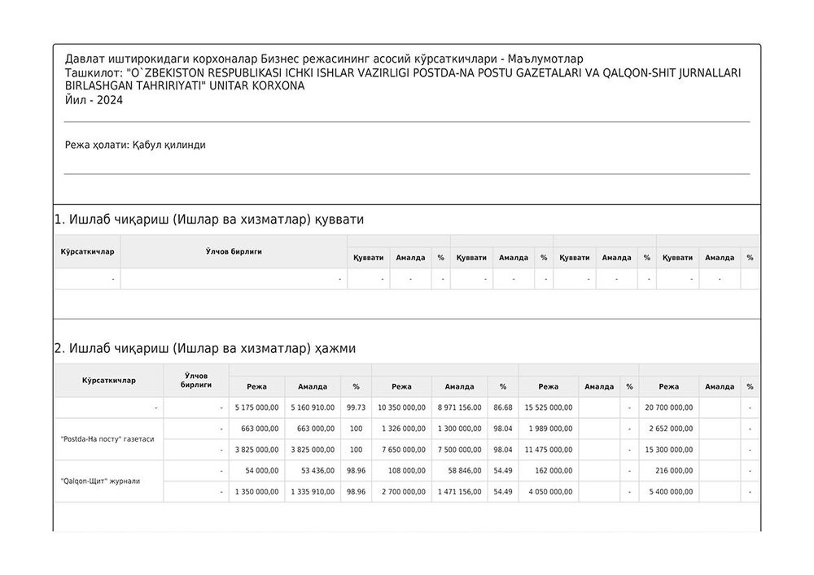Click the section heading '1. Ишлаб чиқариш қуввати'
Viewport: 814px width, 575px height.
pyautogui.click(x=209, y=220)
